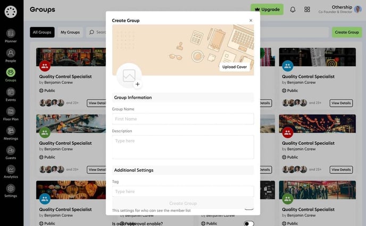Open the Events sidebar icon
This screenshot has height=226, width=366.
11,92
